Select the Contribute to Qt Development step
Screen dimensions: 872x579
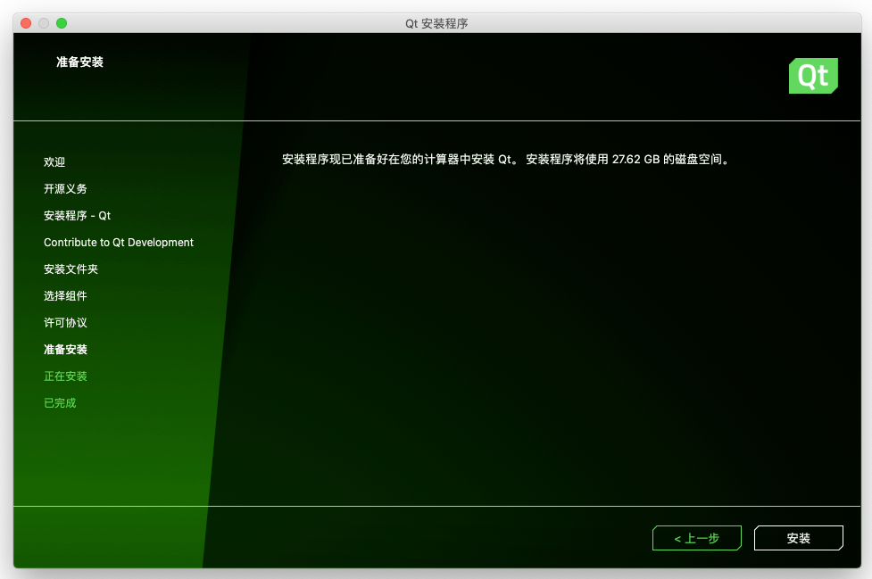click(119, 243)
